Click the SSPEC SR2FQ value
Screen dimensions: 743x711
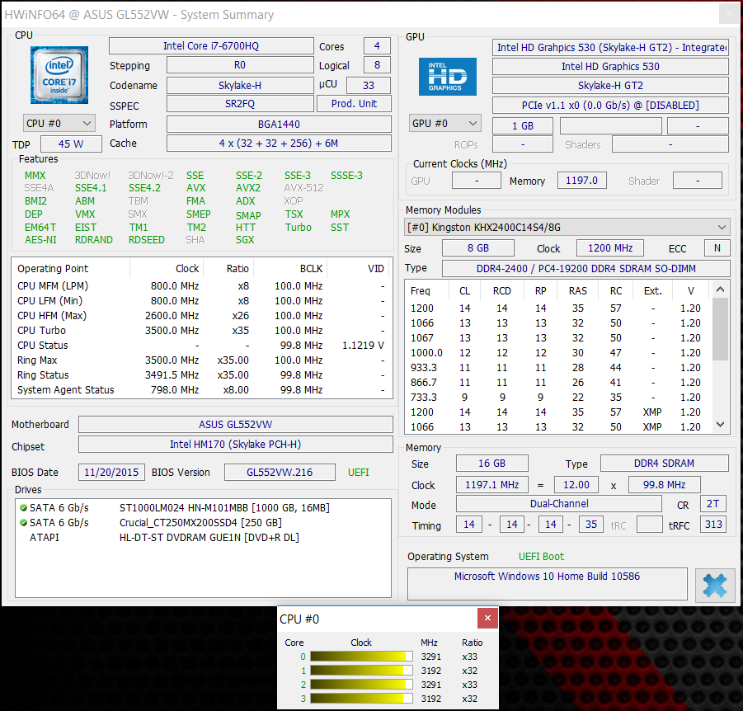pyautogui.click(x=240, y=104)
